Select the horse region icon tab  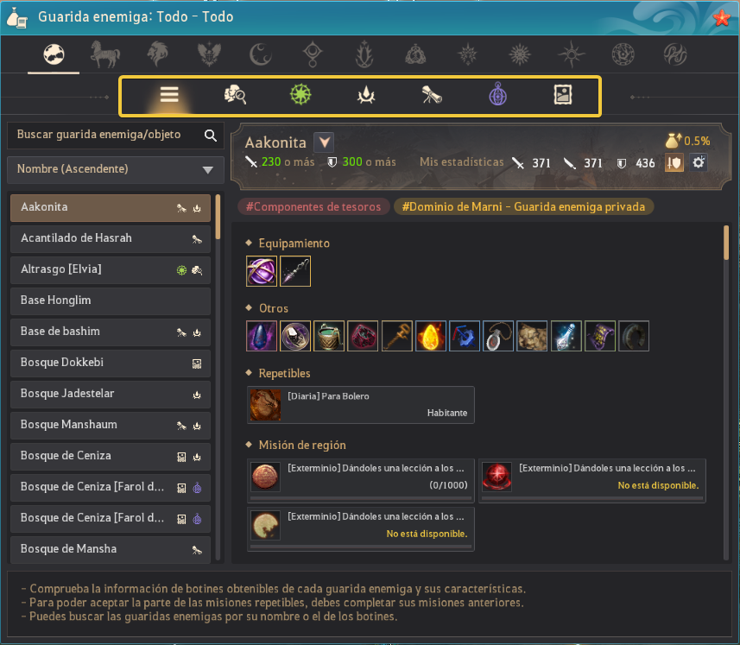point(105,54)
